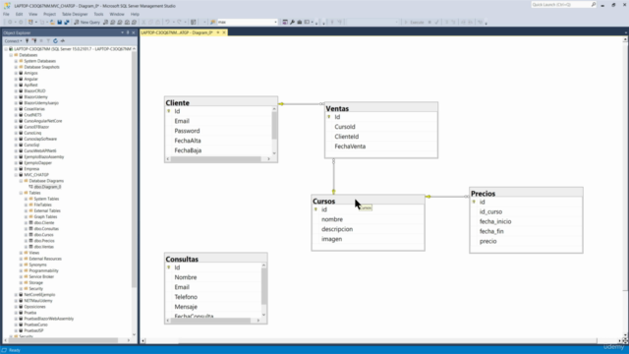Click the Disconnect plug icon in Object Explorer
The height and width of the screenshot is (354, 629).
tap(34, 41)
